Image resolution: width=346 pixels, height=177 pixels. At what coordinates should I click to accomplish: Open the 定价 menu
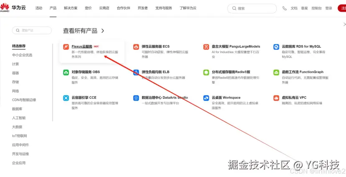[88, 8]
